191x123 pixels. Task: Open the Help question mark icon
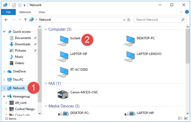187,12
